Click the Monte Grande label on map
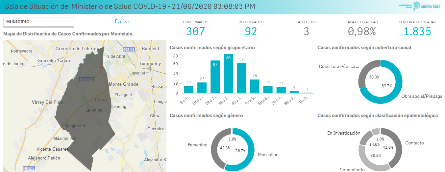This screenshot has width=445, height=172. 123,84
